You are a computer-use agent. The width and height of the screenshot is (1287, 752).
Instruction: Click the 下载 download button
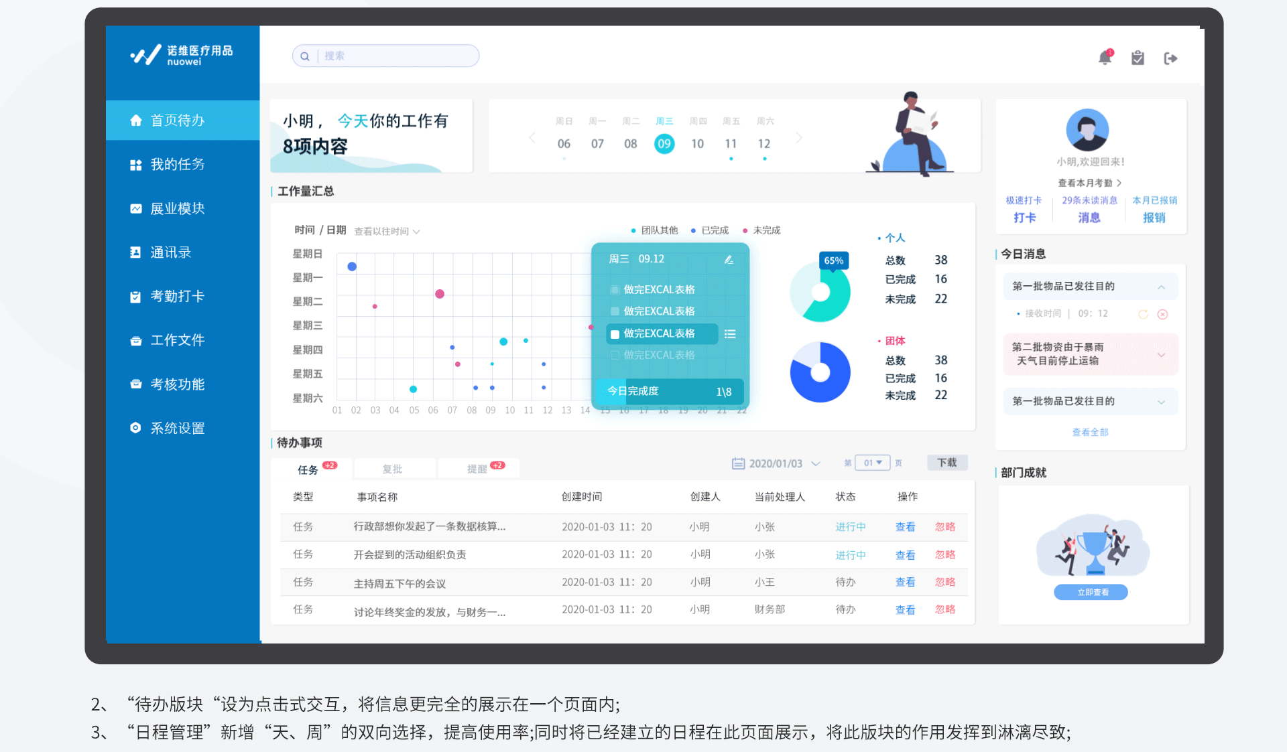[x=946, y=462]
